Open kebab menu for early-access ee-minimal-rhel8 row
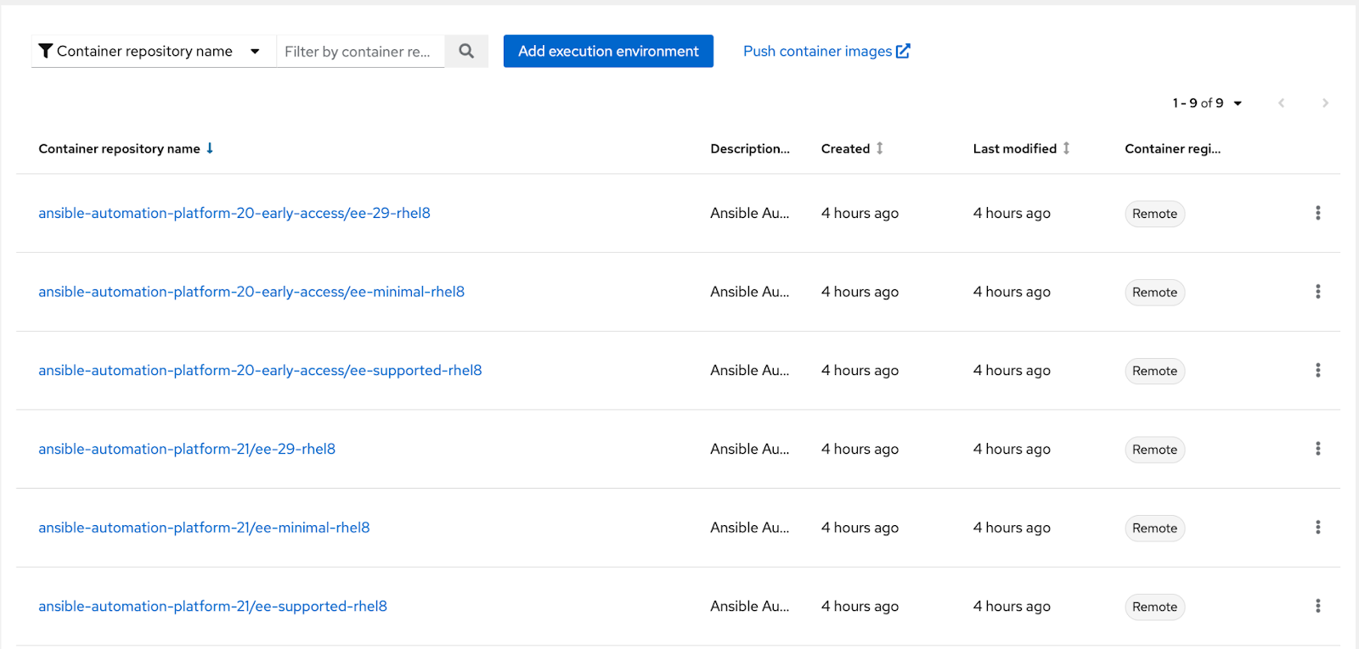The image size is (1359, 649). (1317, 292)
